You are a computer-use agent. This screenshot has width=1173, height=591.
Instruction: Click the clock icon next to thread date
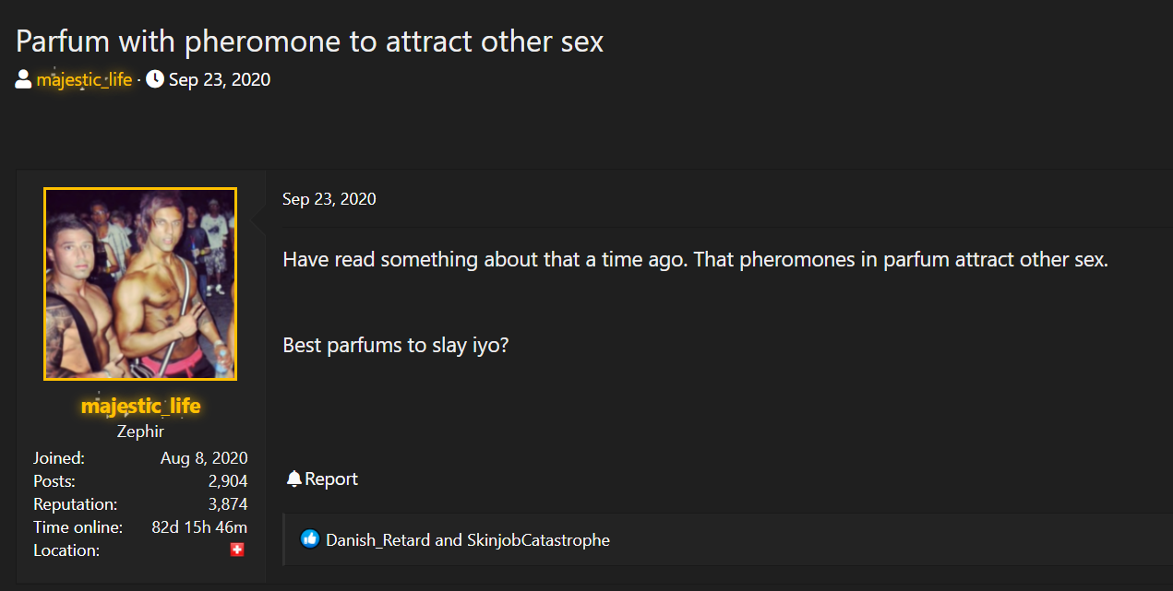coord(155,79)
